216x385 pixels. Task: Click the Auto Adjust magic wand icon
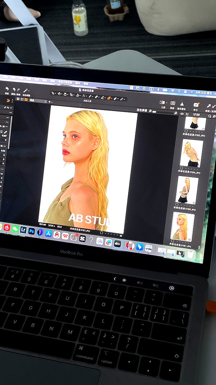pyautogui.click(x=25, y=91)
